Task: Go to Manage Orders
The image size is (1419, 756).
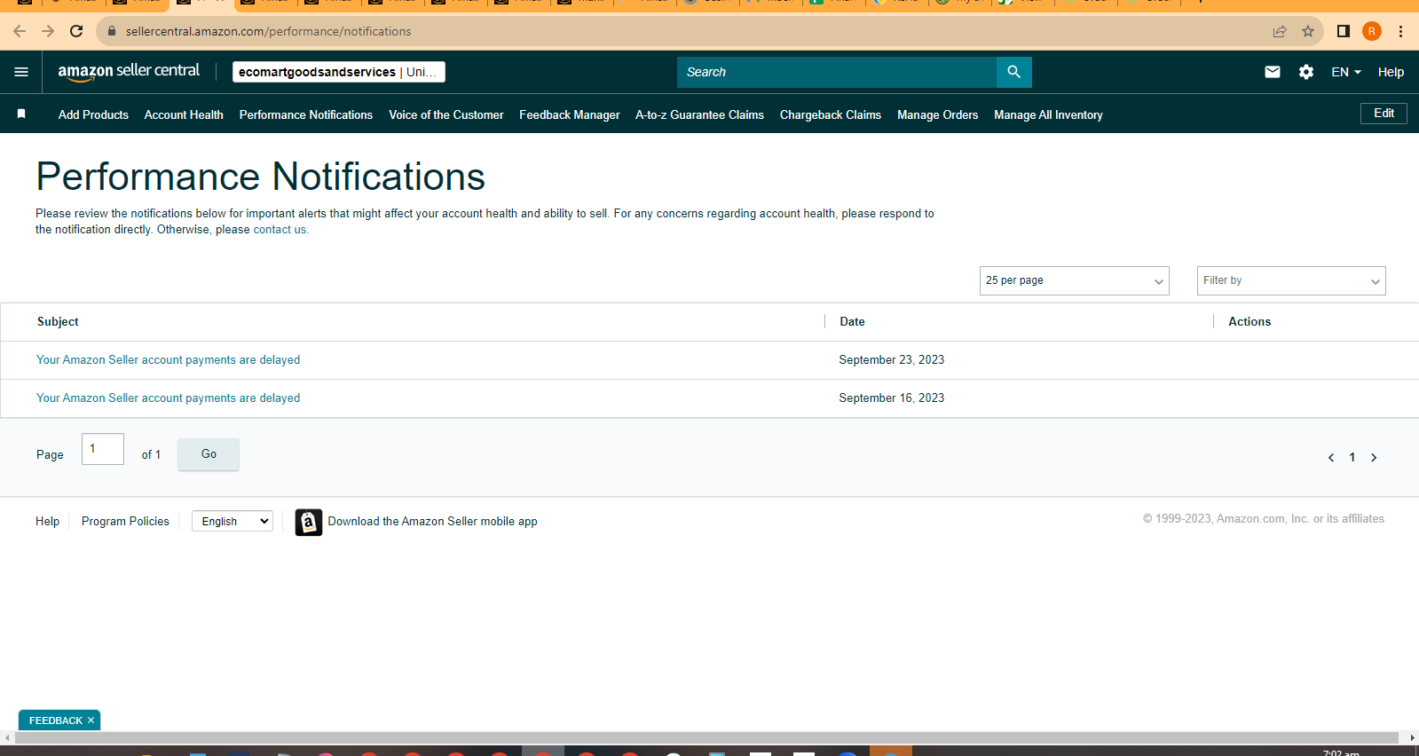Action: point(937,114)
